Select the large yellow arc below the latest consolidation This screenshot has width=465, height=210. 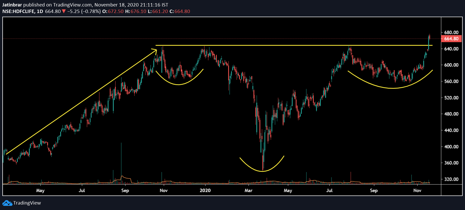392,88
